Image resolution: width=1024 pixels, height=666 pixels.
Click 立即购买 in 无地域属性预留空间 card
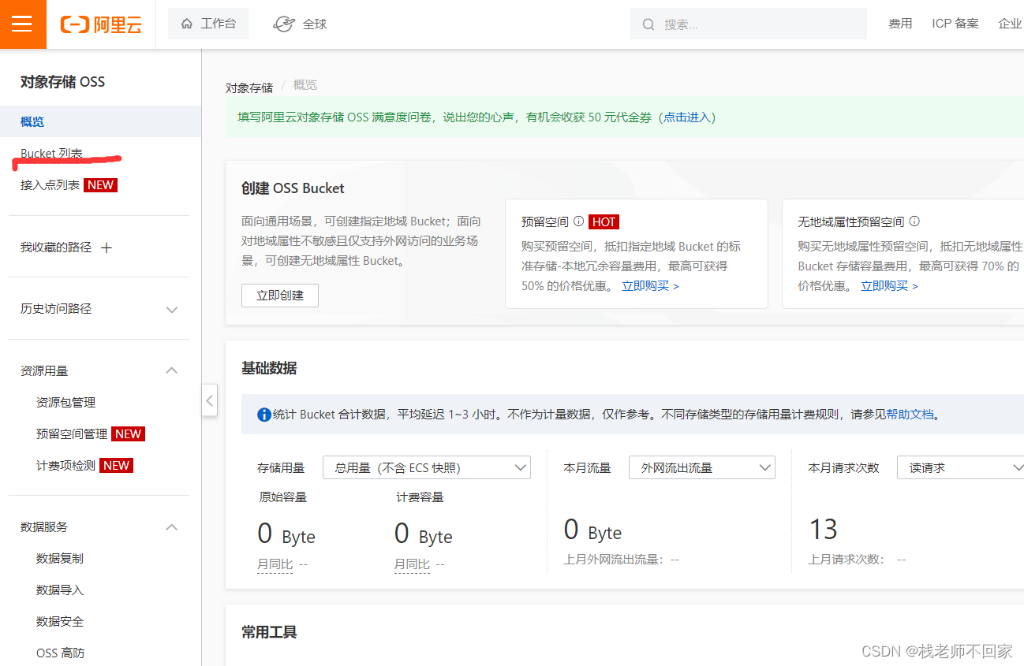click(x=889, y=286)
